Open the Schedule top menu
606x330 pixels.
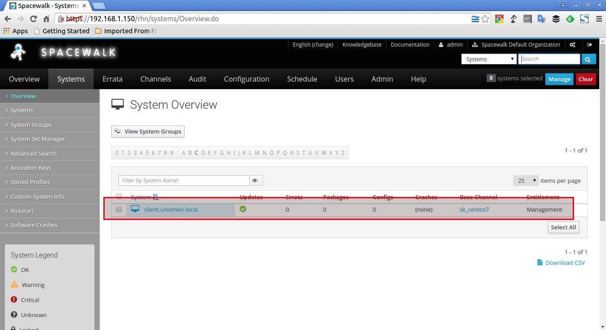[302, 79]
